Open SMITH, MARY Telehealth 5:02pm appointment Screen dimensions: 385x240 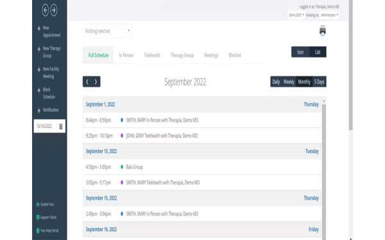coord(202,182)
